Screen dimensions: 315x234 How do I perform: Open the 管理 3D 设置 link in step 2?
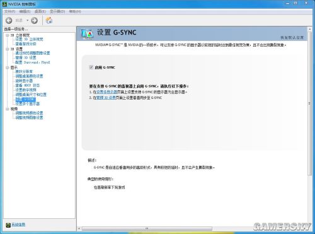[x=106, y=98]
